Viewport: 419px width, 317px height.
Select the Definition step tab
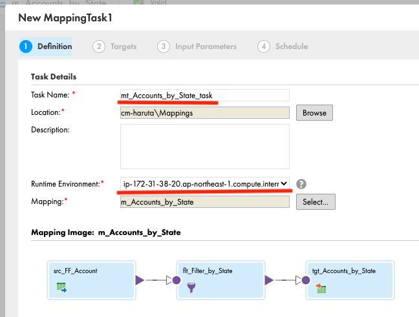(45, 46)
